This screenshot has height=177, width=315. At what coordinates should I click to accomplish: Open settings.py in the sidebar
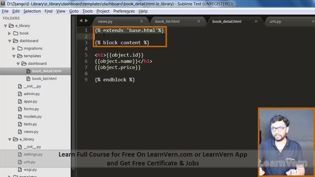33,154
